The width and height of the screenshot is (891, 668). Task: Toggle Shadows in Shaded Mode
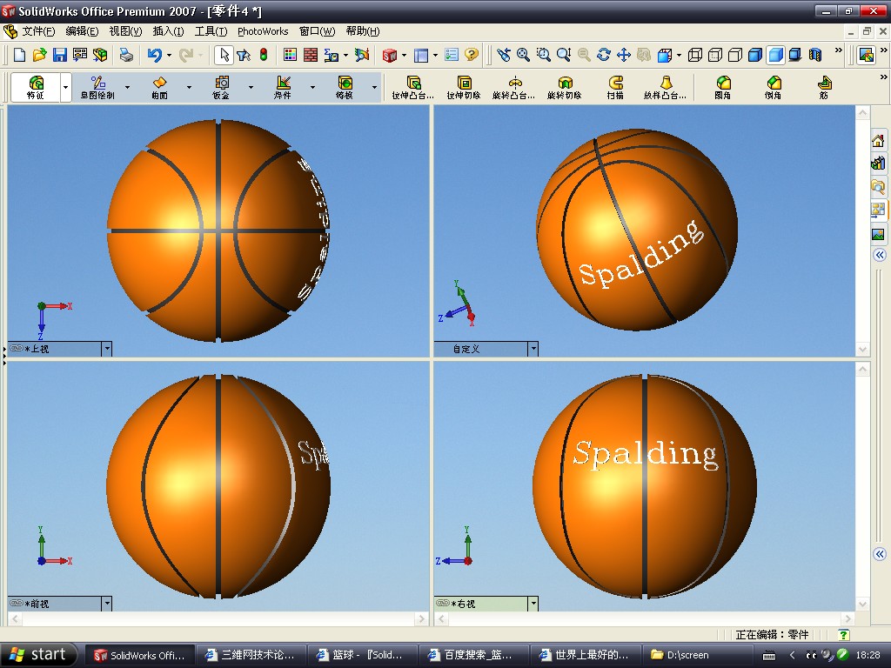795,55
